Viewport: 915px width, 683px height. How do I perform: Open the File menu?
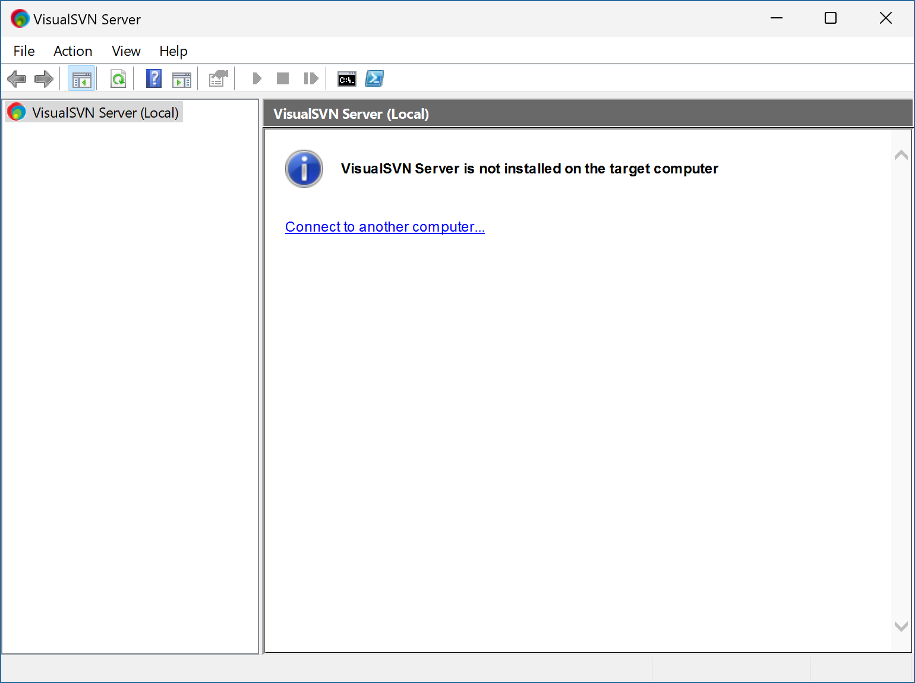pos(24,51)
